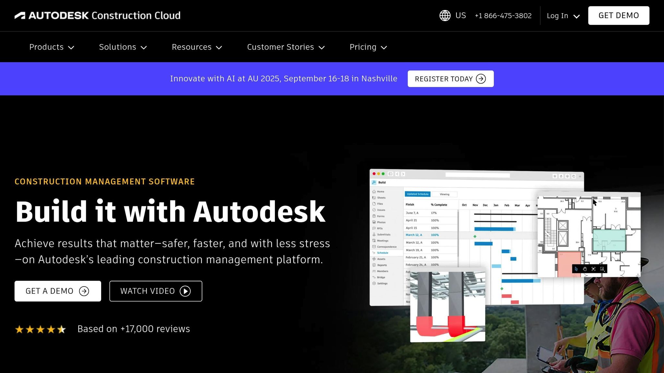664x373 pixels.
Task: Click the globe region selector icon
Action: coord(445,16)
